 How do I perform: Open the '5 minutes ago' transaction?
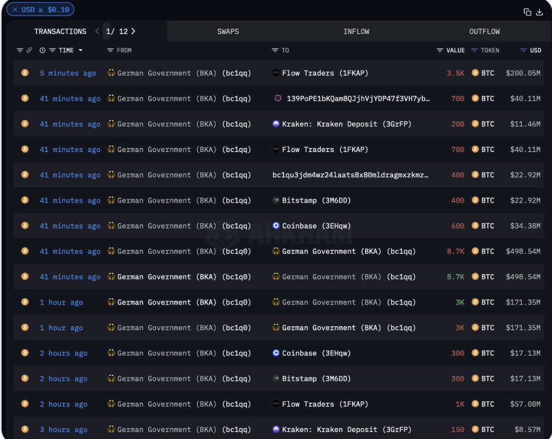coord(68,73)
